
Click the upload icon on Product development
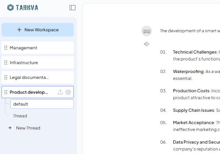[x=60, y=92]
